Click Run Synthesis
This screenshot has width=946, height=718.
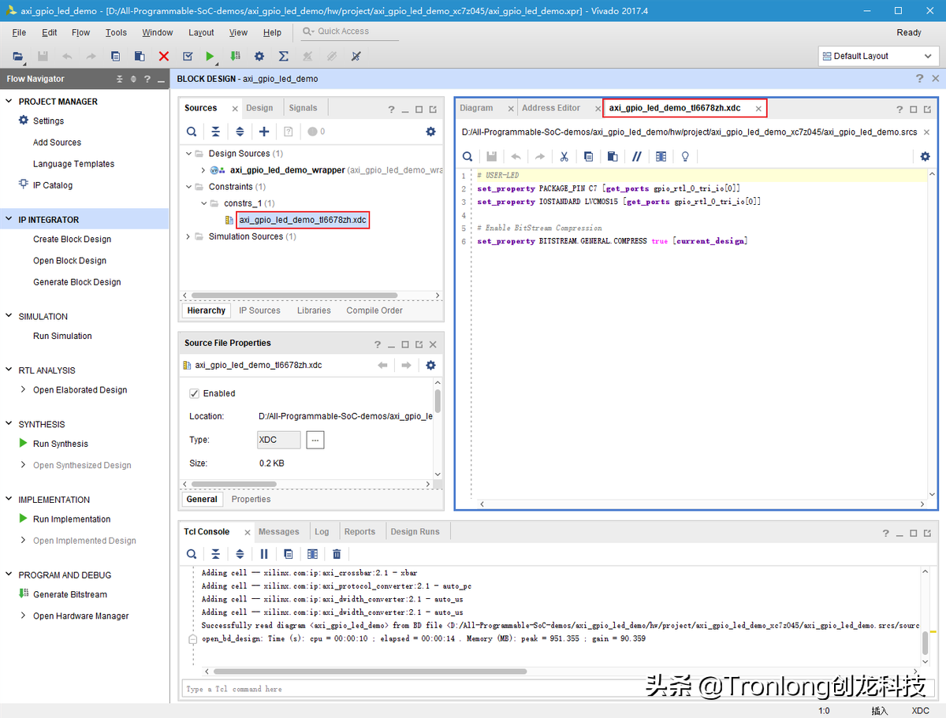tap(61, 444)
